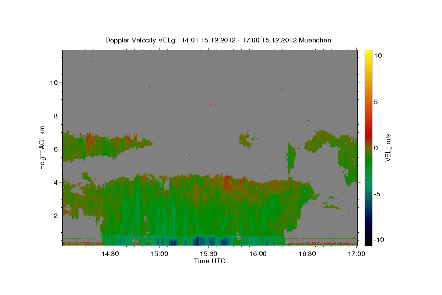Click the 14:30 time tick label
This screenshot has width=442, height=295.
tap(110, 254)
